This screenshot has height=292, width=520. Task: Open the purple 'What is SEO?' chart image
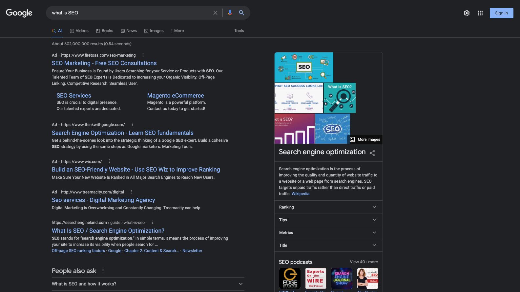295,129
